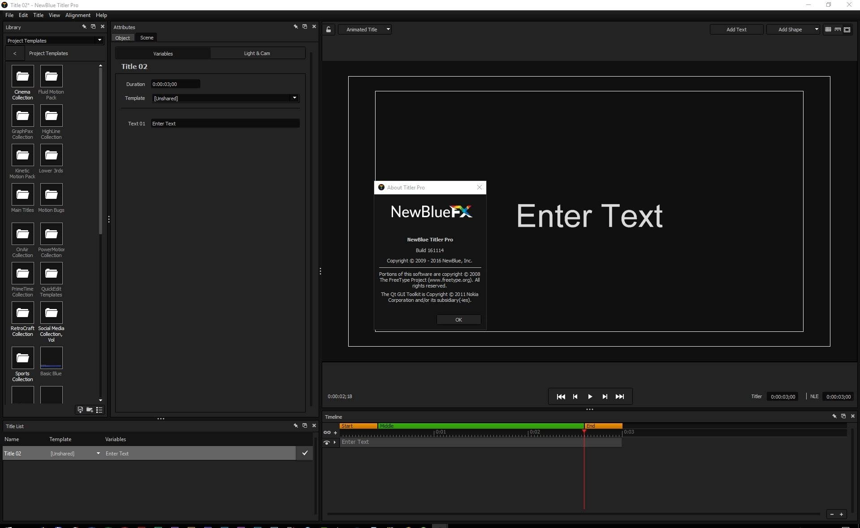
Task: Zoom in the timeline with plus button
Action: click(842, 514)
